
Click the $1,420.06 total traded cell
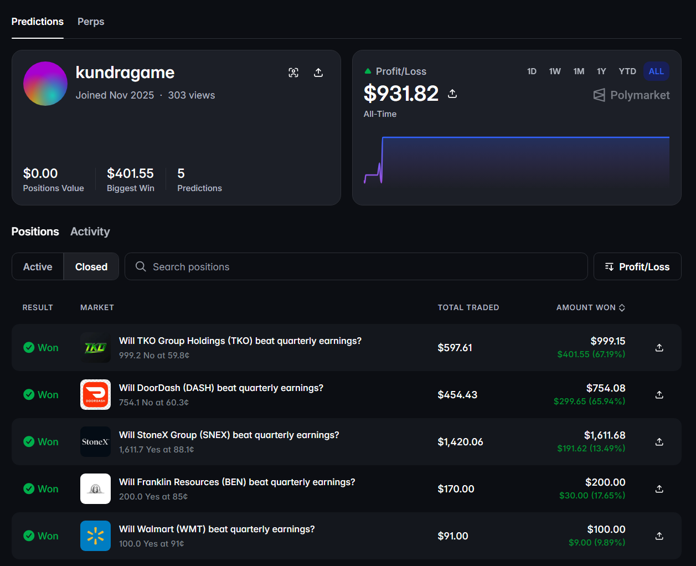tap(461, 442)
